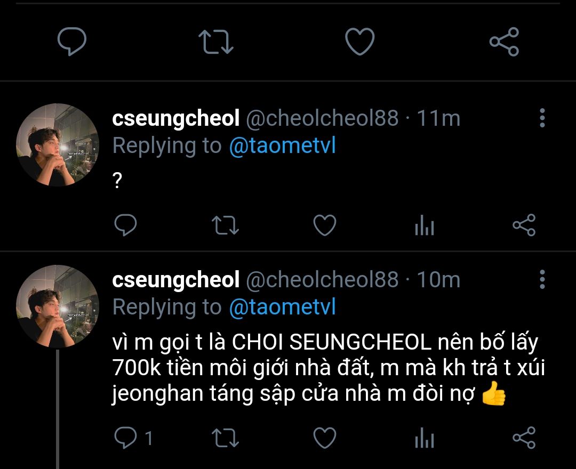The image size is (576, 469).
Task: View analytics for the "?" tweet
Action: tap(424, 227)
